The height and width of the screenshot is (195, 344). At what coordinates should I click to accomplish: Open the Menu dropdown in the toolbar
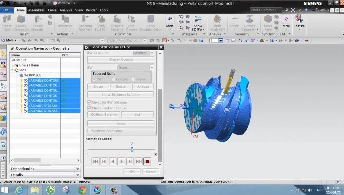9,40
